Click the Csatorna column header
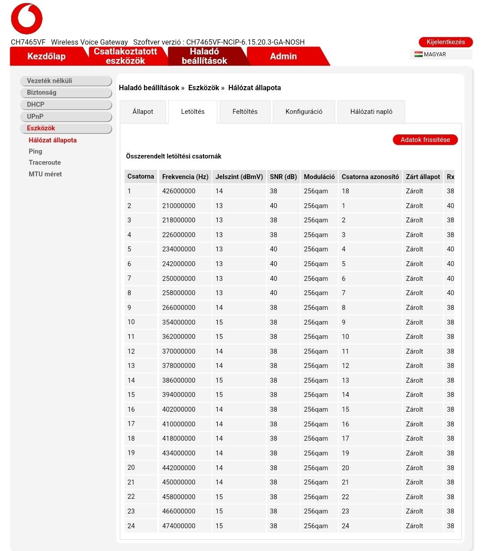 141,176
